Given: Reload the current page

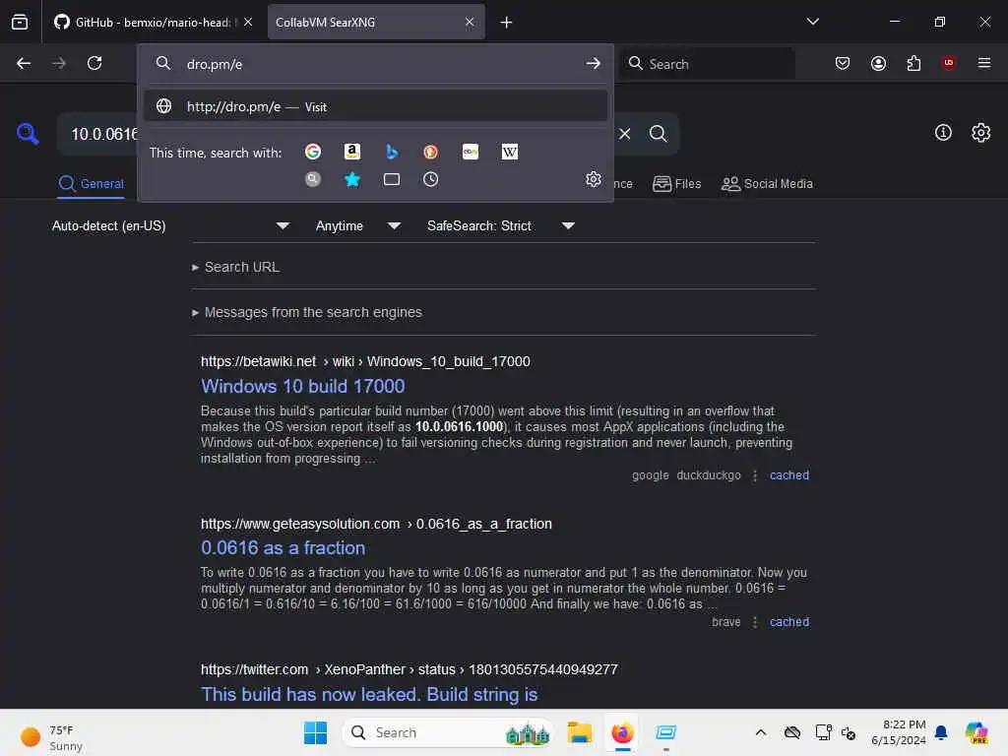Looking at the screenshot, I should (x=94, y=63).
